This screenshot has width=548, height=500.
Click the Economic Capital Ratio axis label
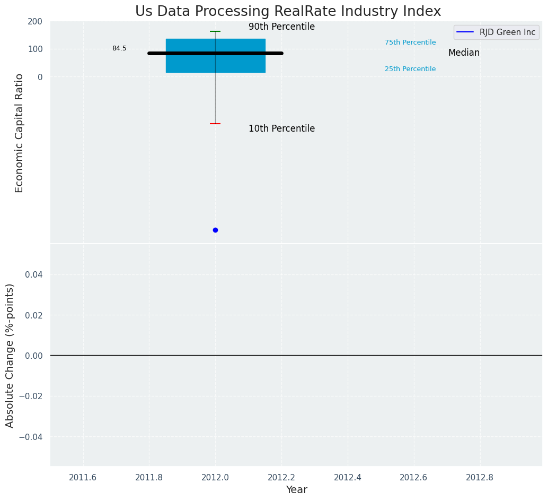pos(20,133)
